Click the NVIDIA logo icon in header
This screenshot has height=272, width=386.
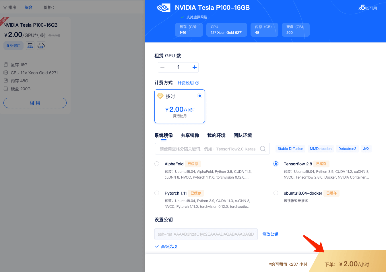click(x=164, y=8)
